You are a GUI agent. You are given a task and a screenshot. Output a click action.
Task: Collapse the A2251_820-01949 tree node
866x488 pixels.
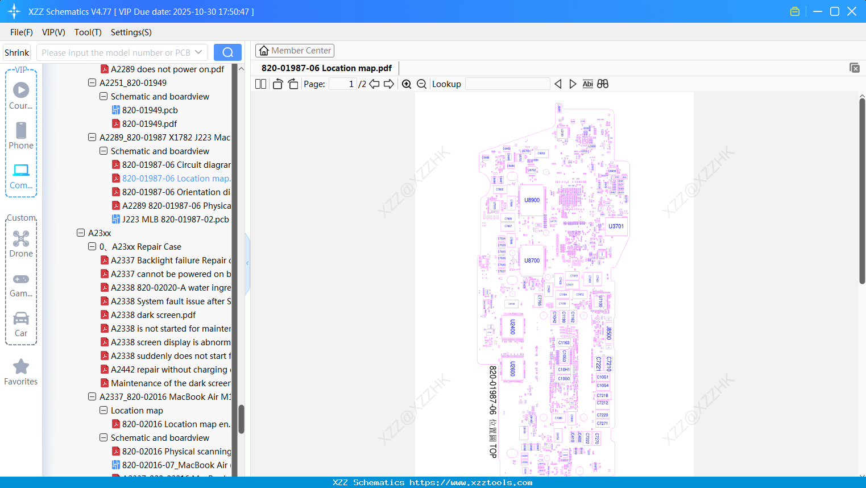point(92,83)
